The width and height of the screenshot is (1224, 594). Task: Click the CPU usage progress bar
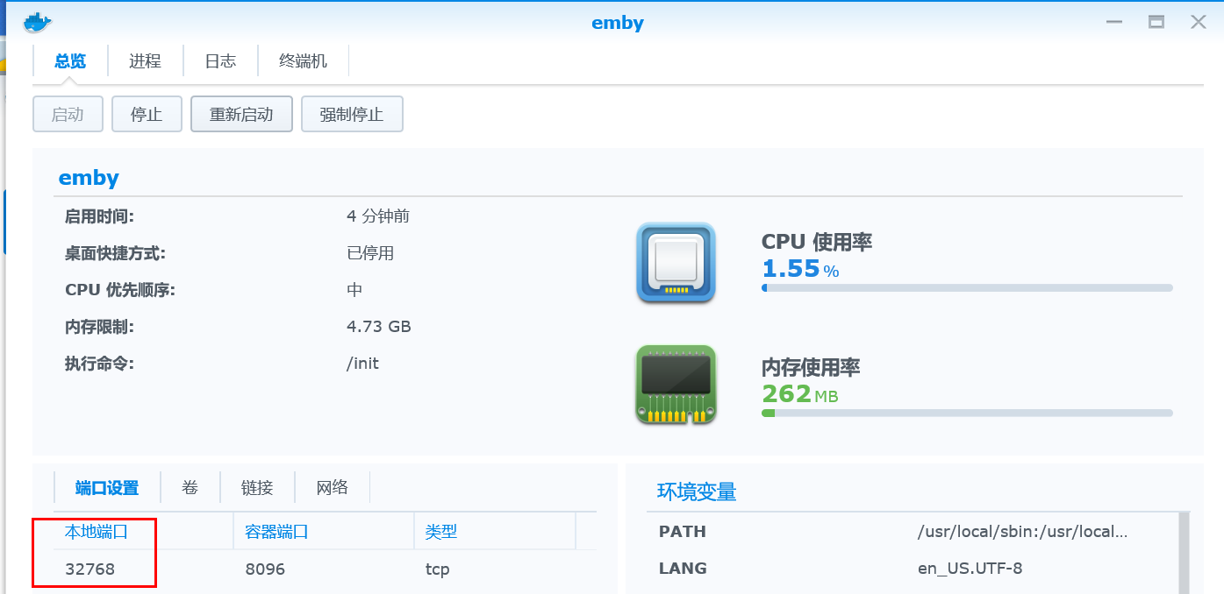coord(967,287)
